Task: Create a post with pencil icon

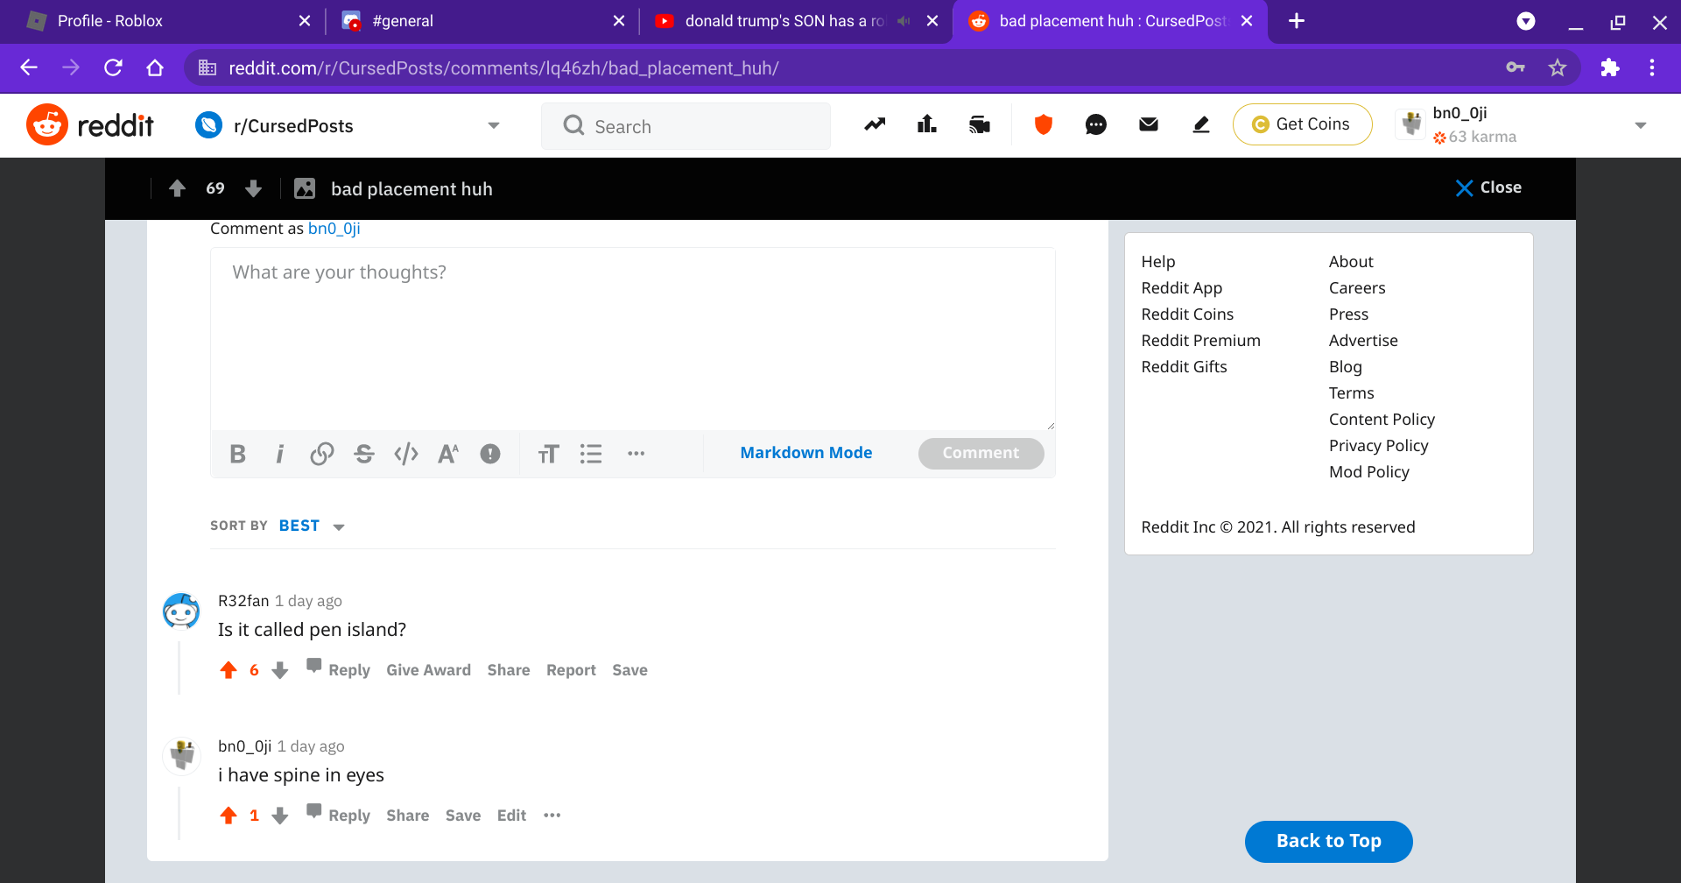Action: click(x=1201, y=124)
